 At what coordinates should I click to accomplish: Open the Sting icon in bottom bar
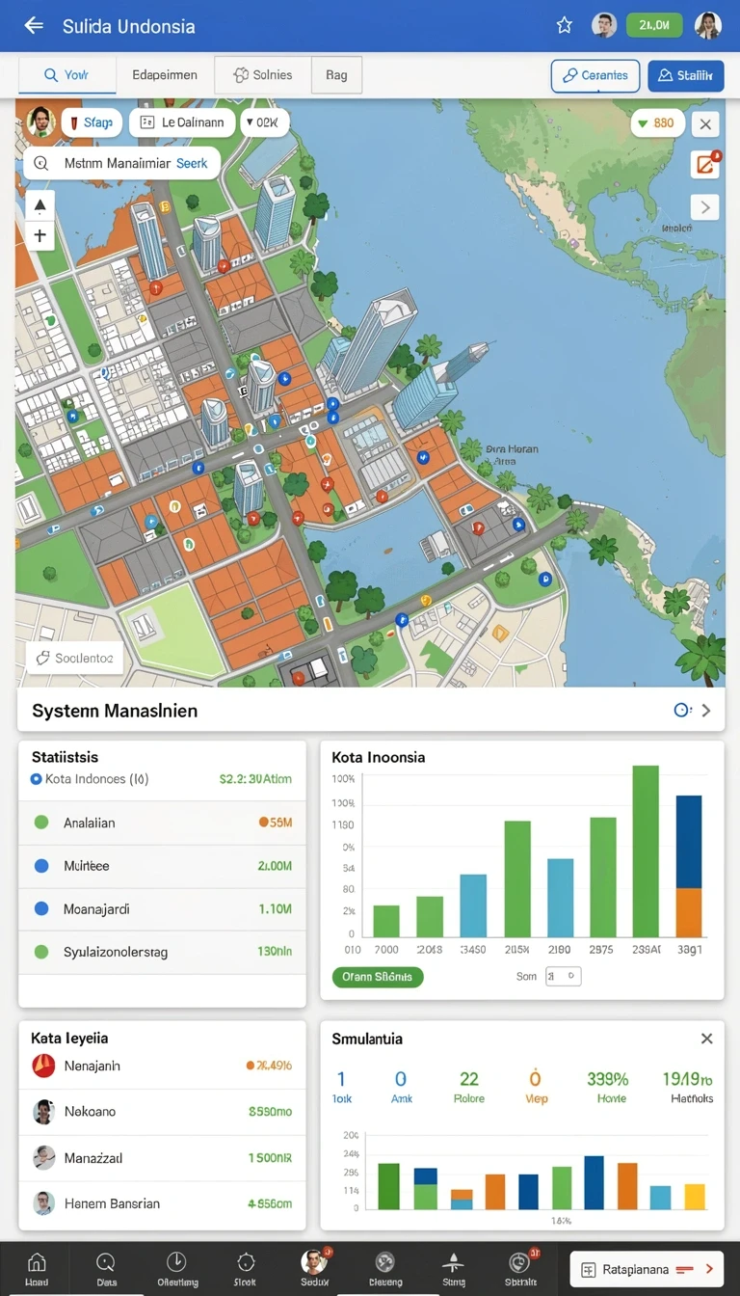click(x=453, y=1268)
